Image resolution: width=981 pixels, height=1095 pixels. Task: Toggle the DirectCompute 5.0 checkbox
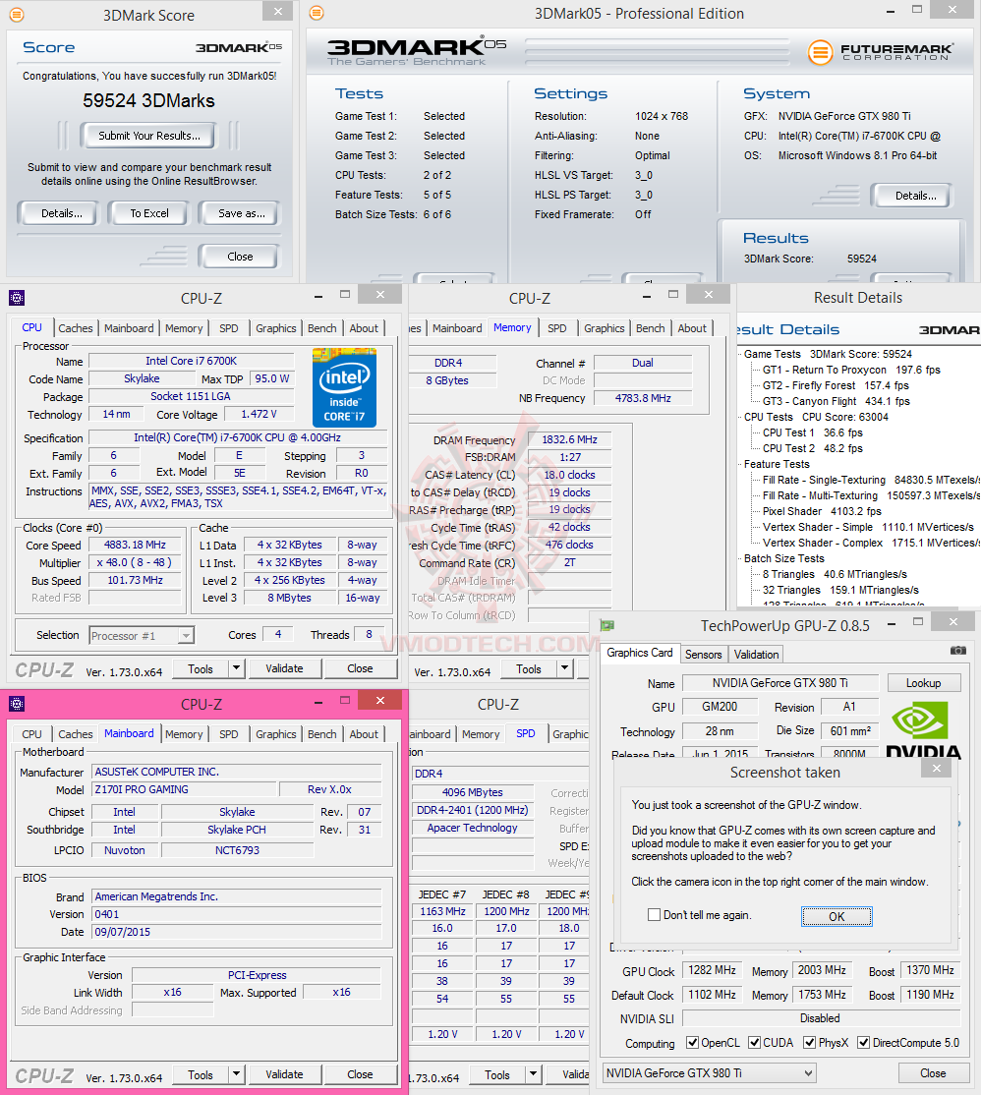tap(864, 1043)
